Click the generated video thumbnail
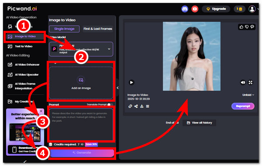This screenshot has width=262, height=166. point(192,56)
